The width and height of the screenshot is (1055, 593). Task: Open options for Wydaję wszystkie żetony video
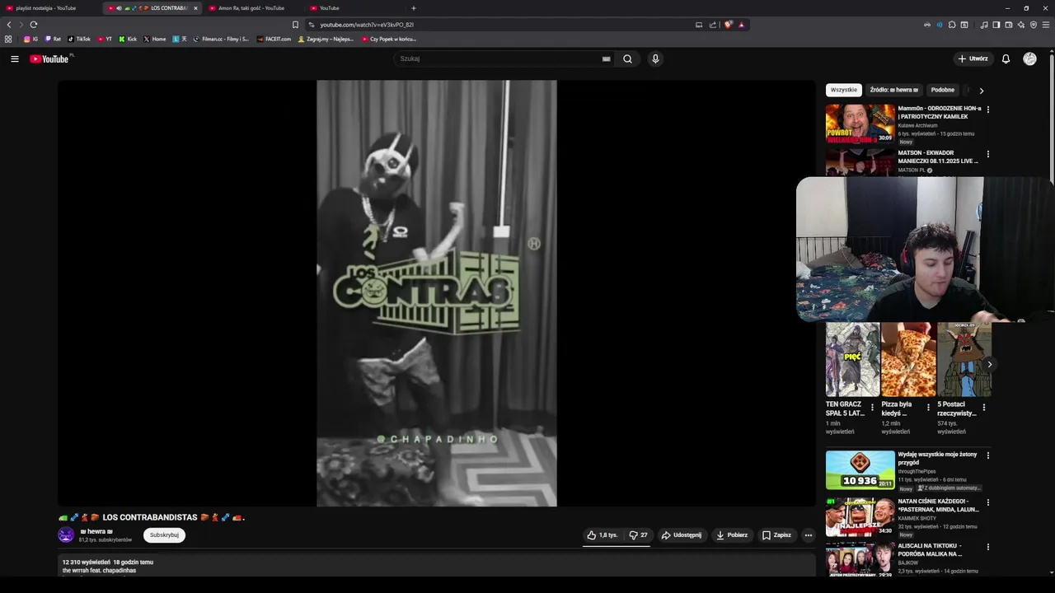[x=988, y=455]
